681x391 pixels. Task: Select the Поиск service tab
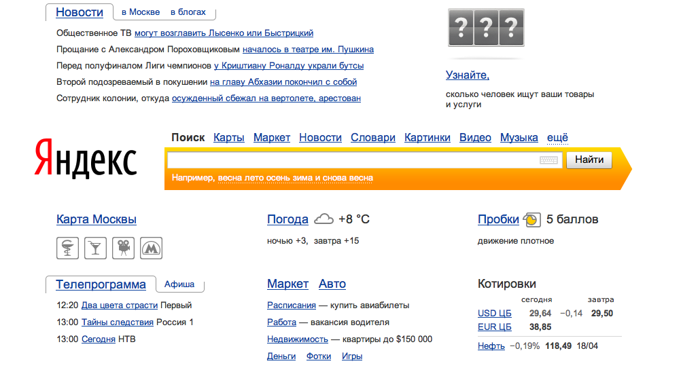pyautogui.click(x=188, y=138)
